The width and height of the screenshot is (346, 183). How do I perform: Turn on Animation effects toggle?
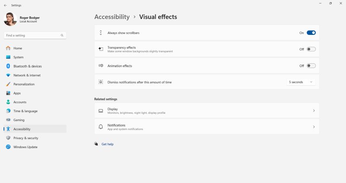[x=311, y=66]
